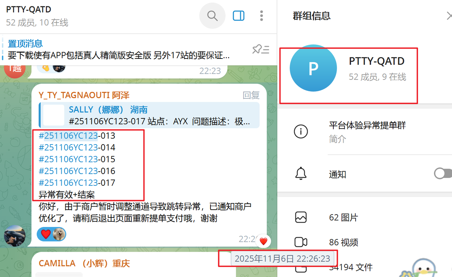
Task: Click the info circle icon beside 平台体验异常提单群
Action: (301, 131)
